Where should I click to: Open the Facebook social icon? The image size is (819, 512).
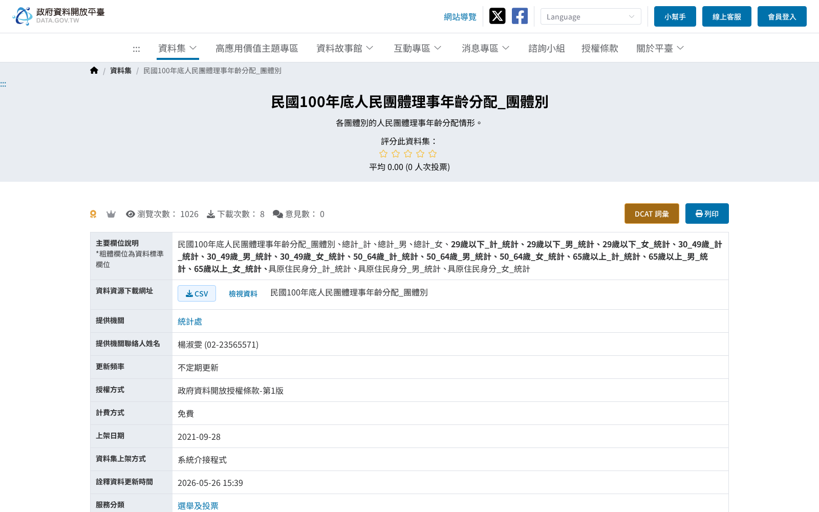(x=520, y=16)
